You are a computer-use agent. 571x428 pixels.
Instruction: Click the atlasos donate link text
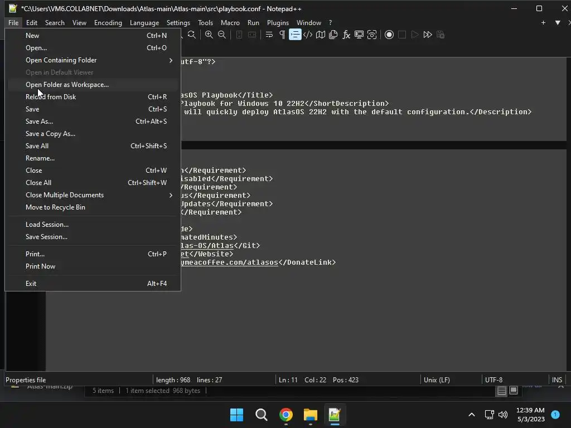click(229, 262)
